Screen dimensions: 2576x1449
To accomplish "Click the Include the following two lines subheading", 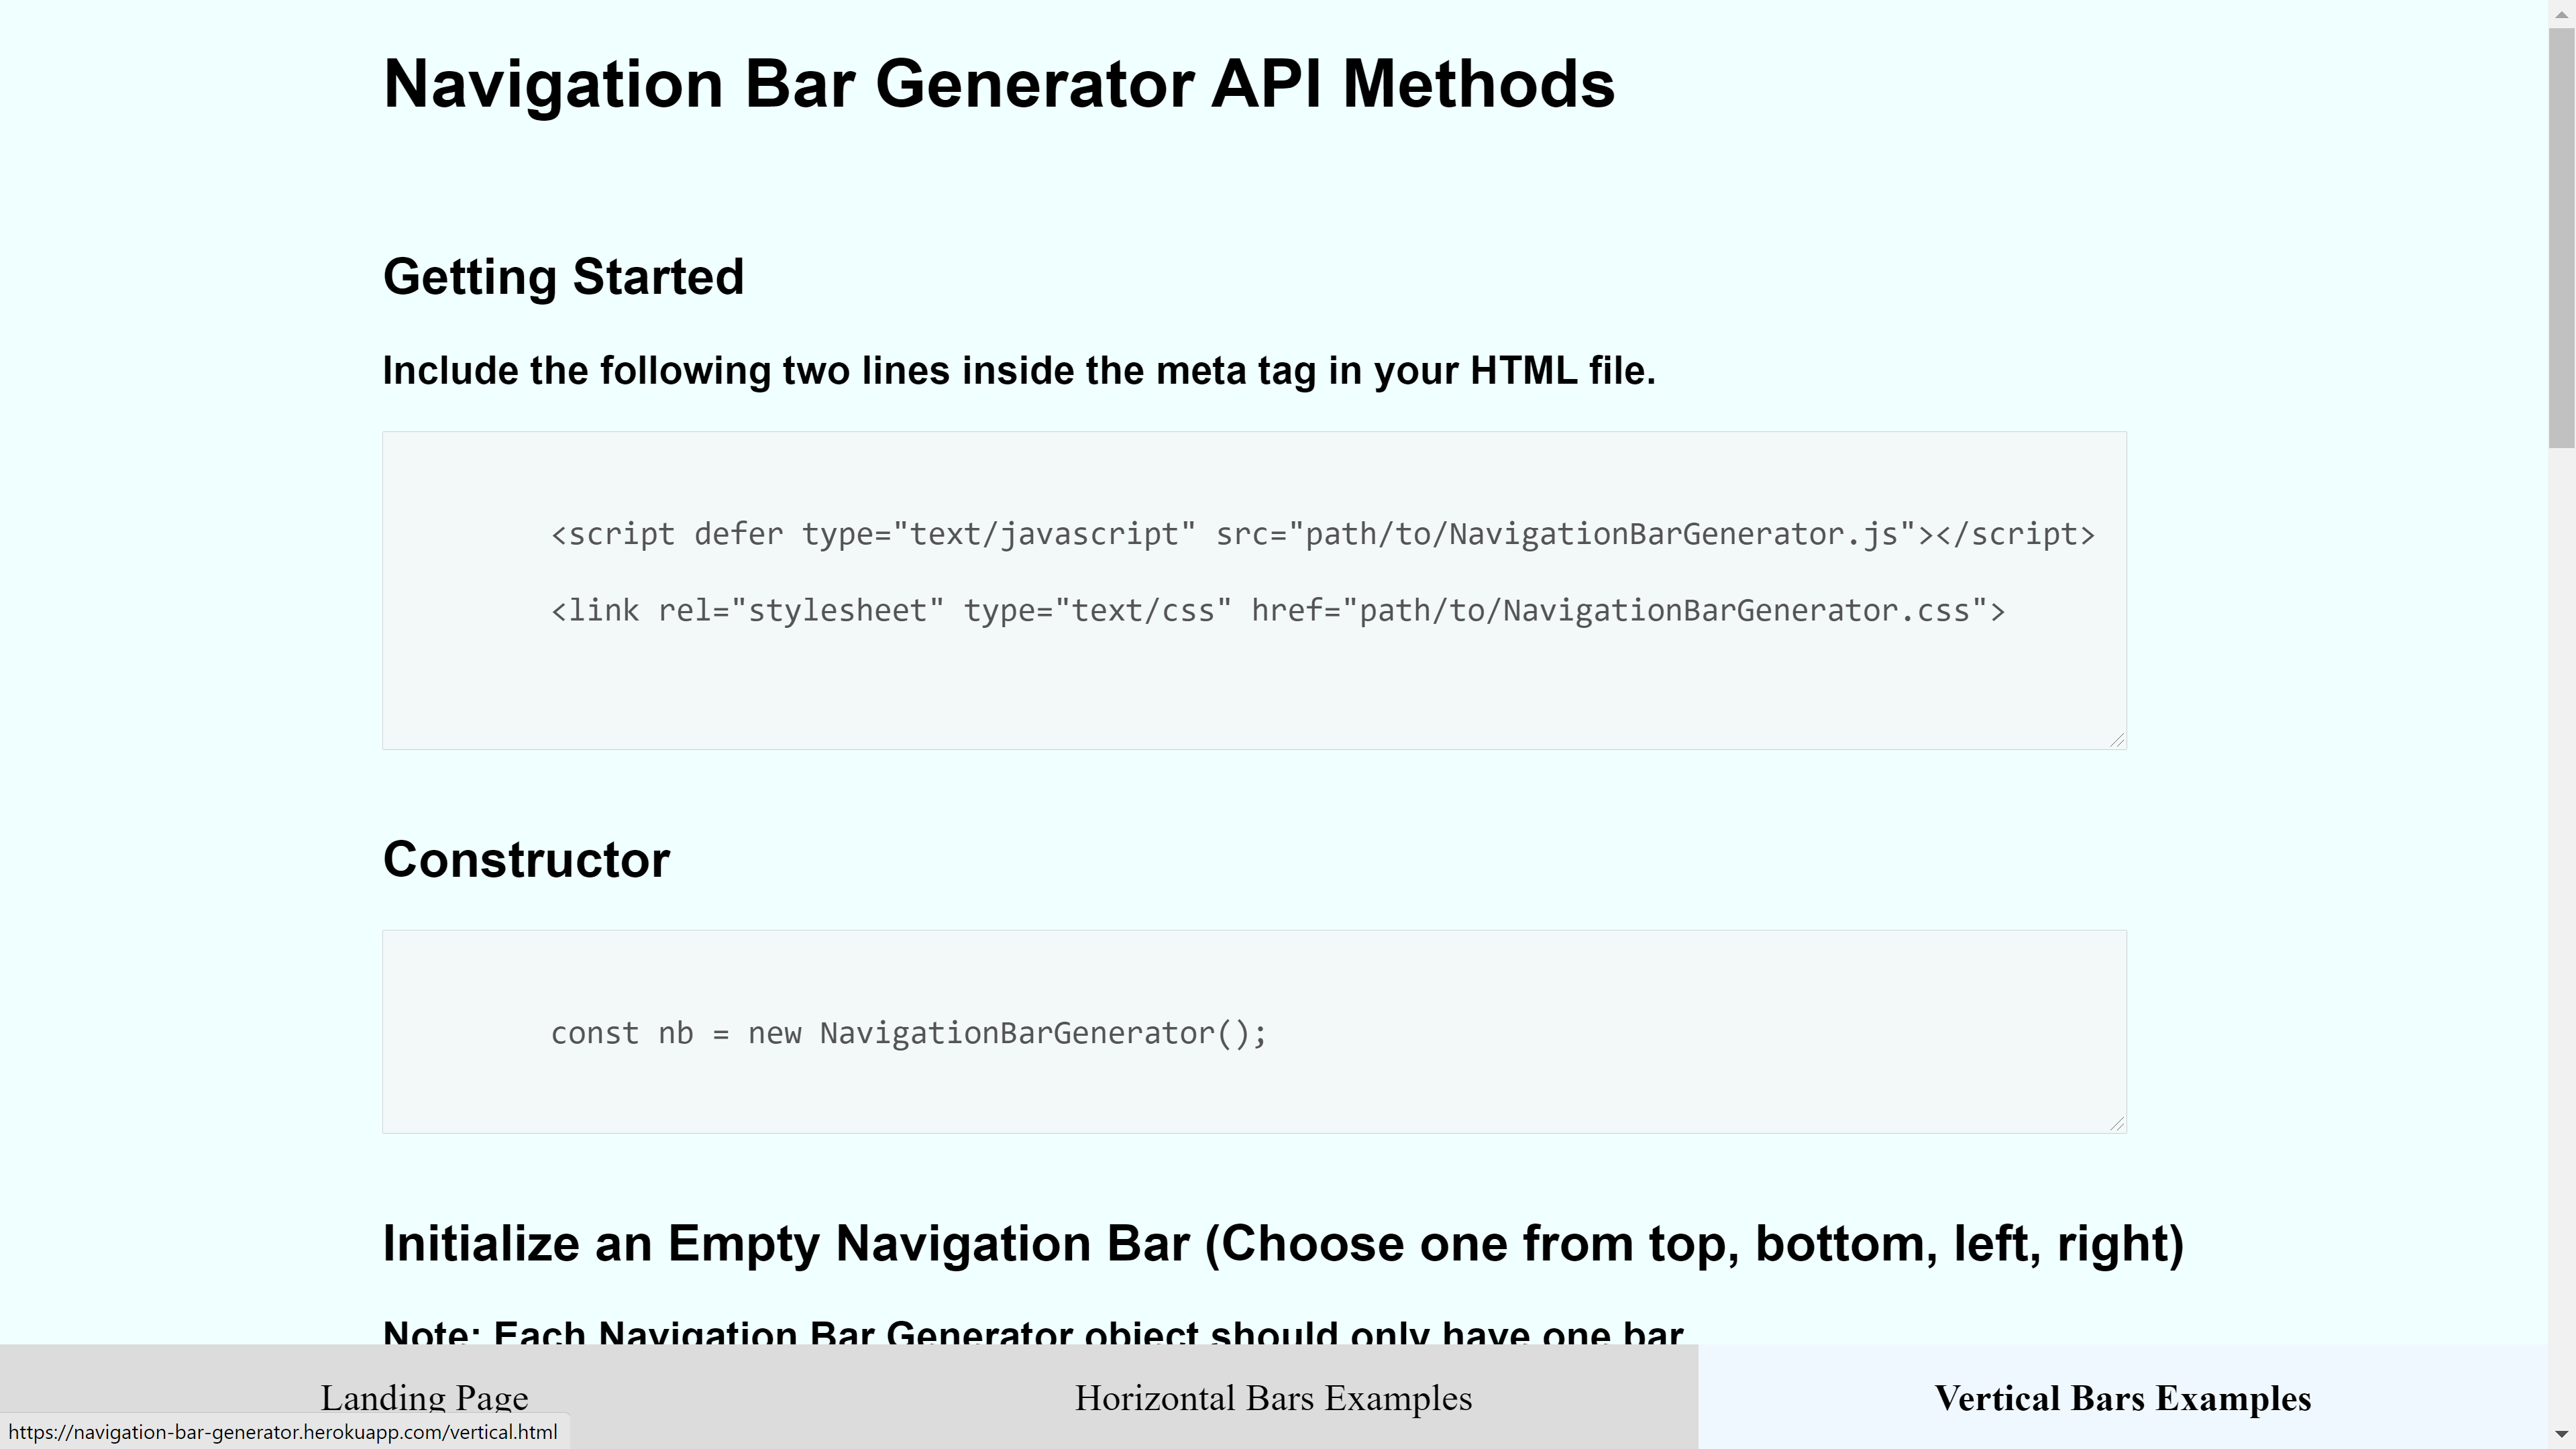I will tap(1019, 371).
